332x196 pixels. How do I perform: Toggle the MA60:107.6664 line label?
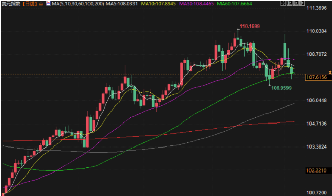235,4
